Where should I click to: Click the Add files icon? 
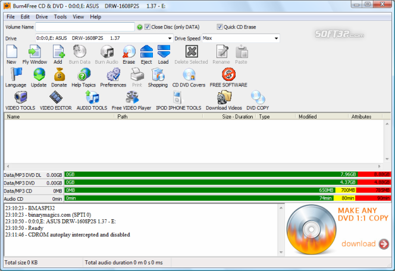tap(58, 52)
